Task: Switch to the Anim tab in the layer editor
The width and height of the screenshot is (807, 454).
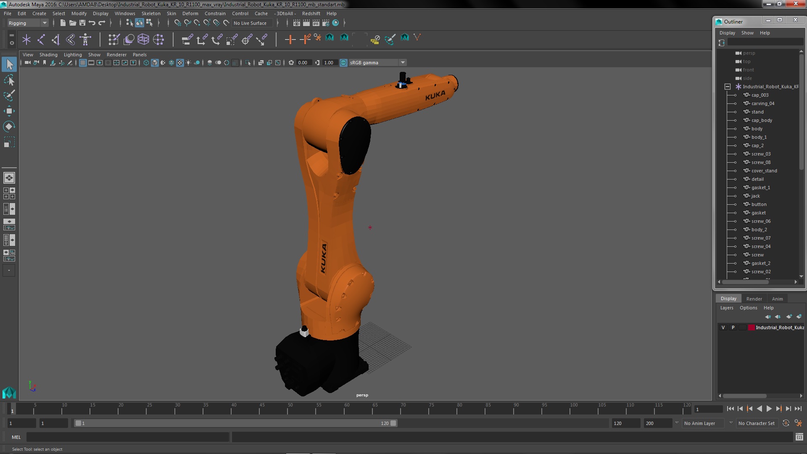Action: 777,299
